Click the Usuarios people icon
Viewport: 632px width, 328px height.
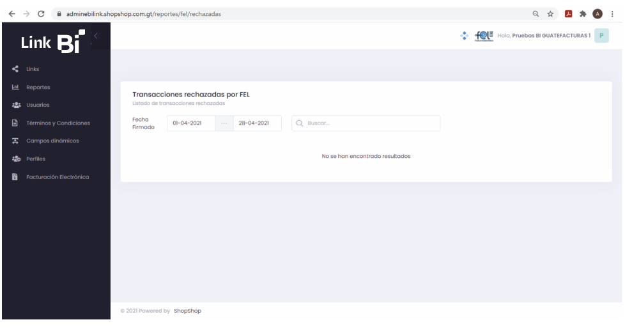pyautogui.click(x=16, y=105)
